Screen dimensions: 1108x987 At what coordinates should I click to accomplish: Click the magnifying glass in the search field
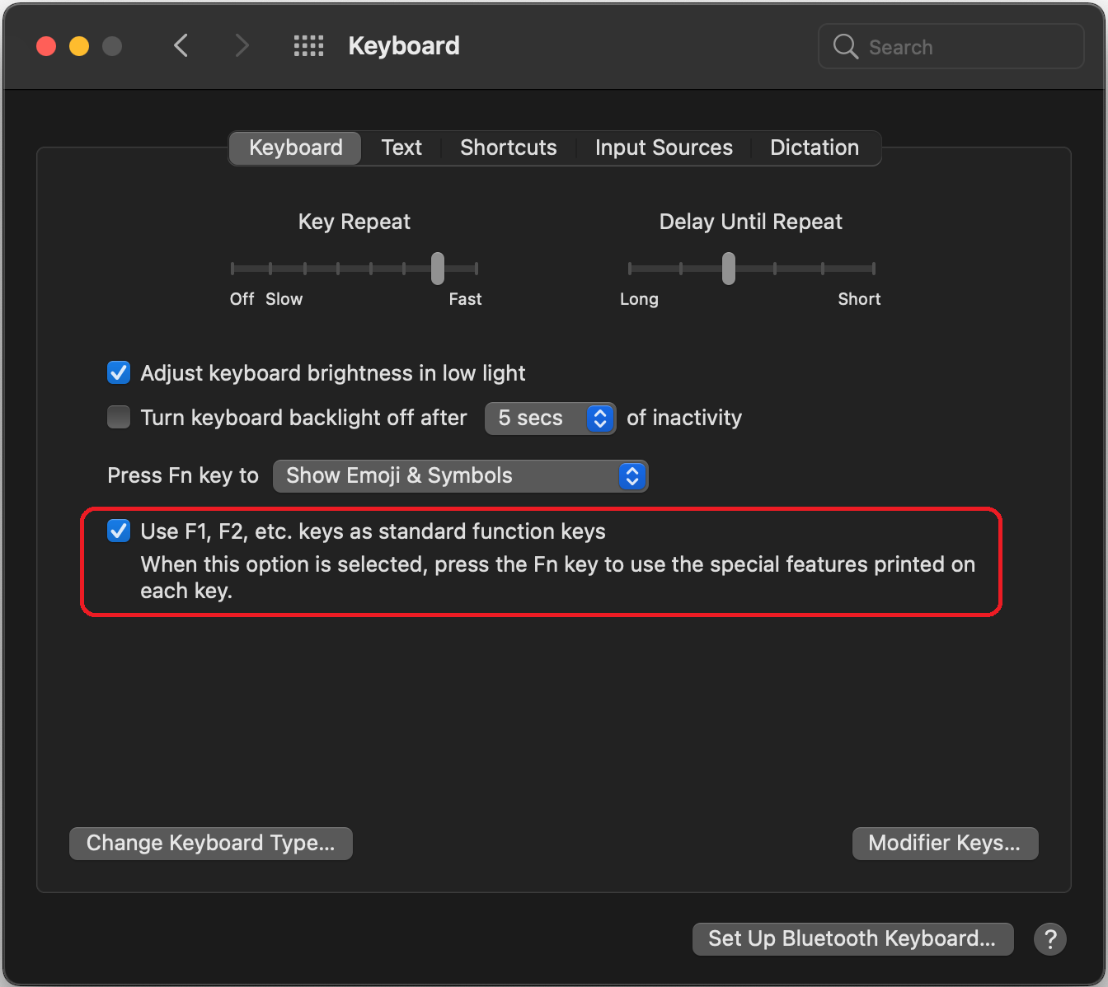tap(844, 47)
